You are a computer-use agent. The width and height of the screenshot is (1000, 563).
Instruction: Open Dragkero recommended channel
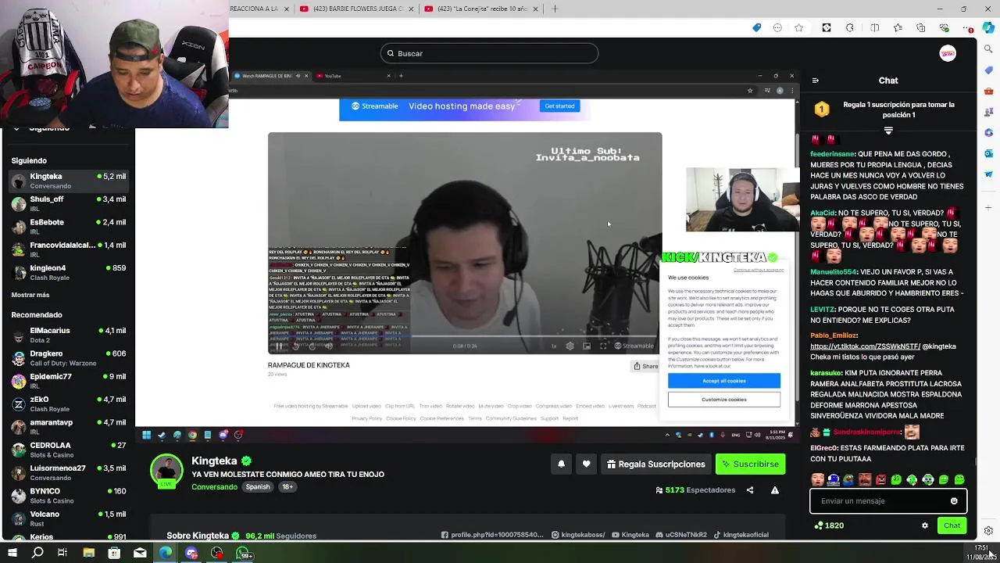[68, 358]
